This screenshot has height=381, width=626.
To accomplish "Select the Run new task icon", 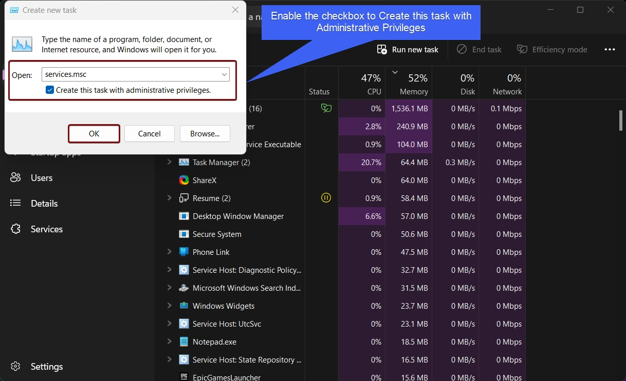I will click(382, 49).
